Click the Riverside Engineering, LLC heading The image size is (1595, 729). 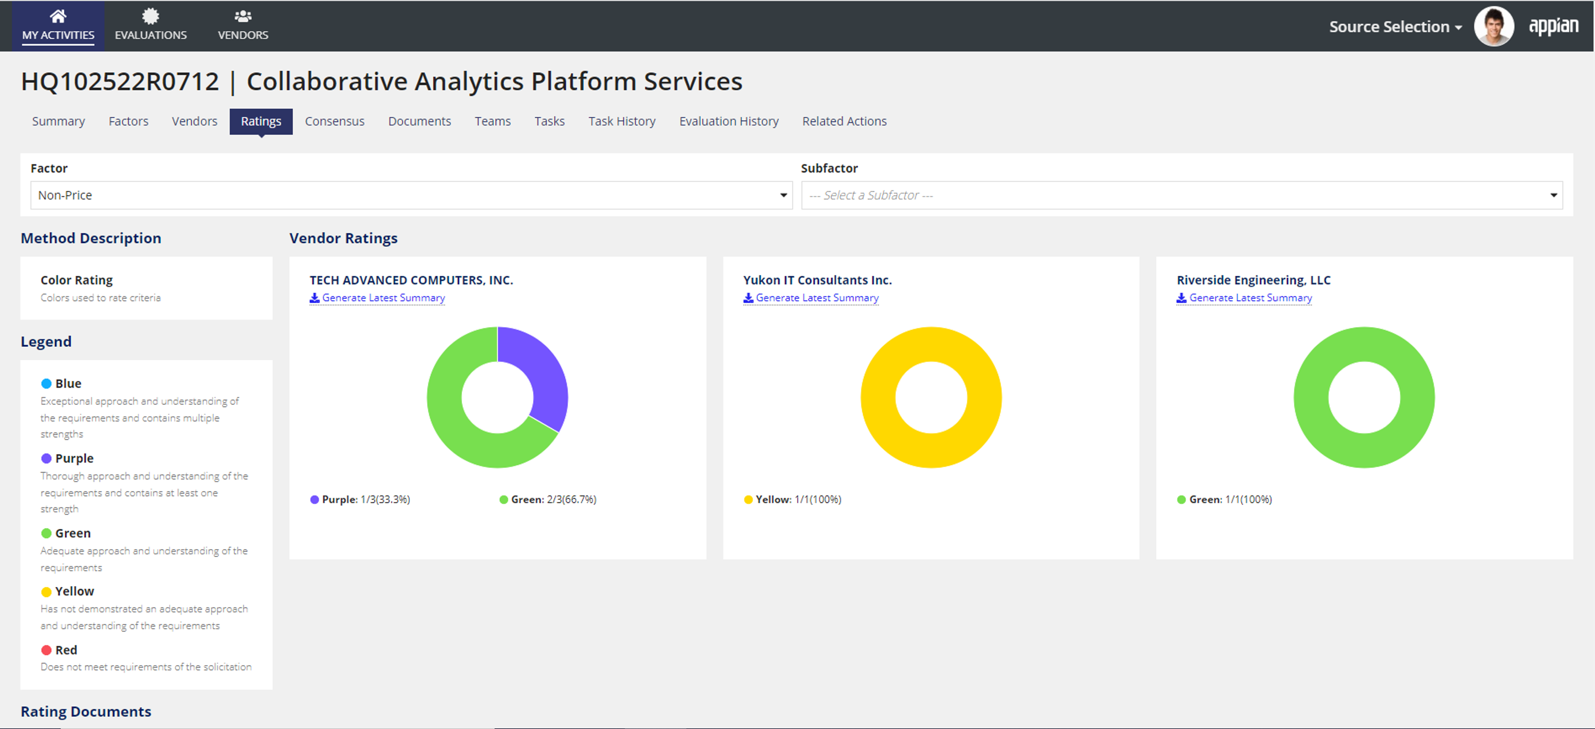pos(1253,280)
